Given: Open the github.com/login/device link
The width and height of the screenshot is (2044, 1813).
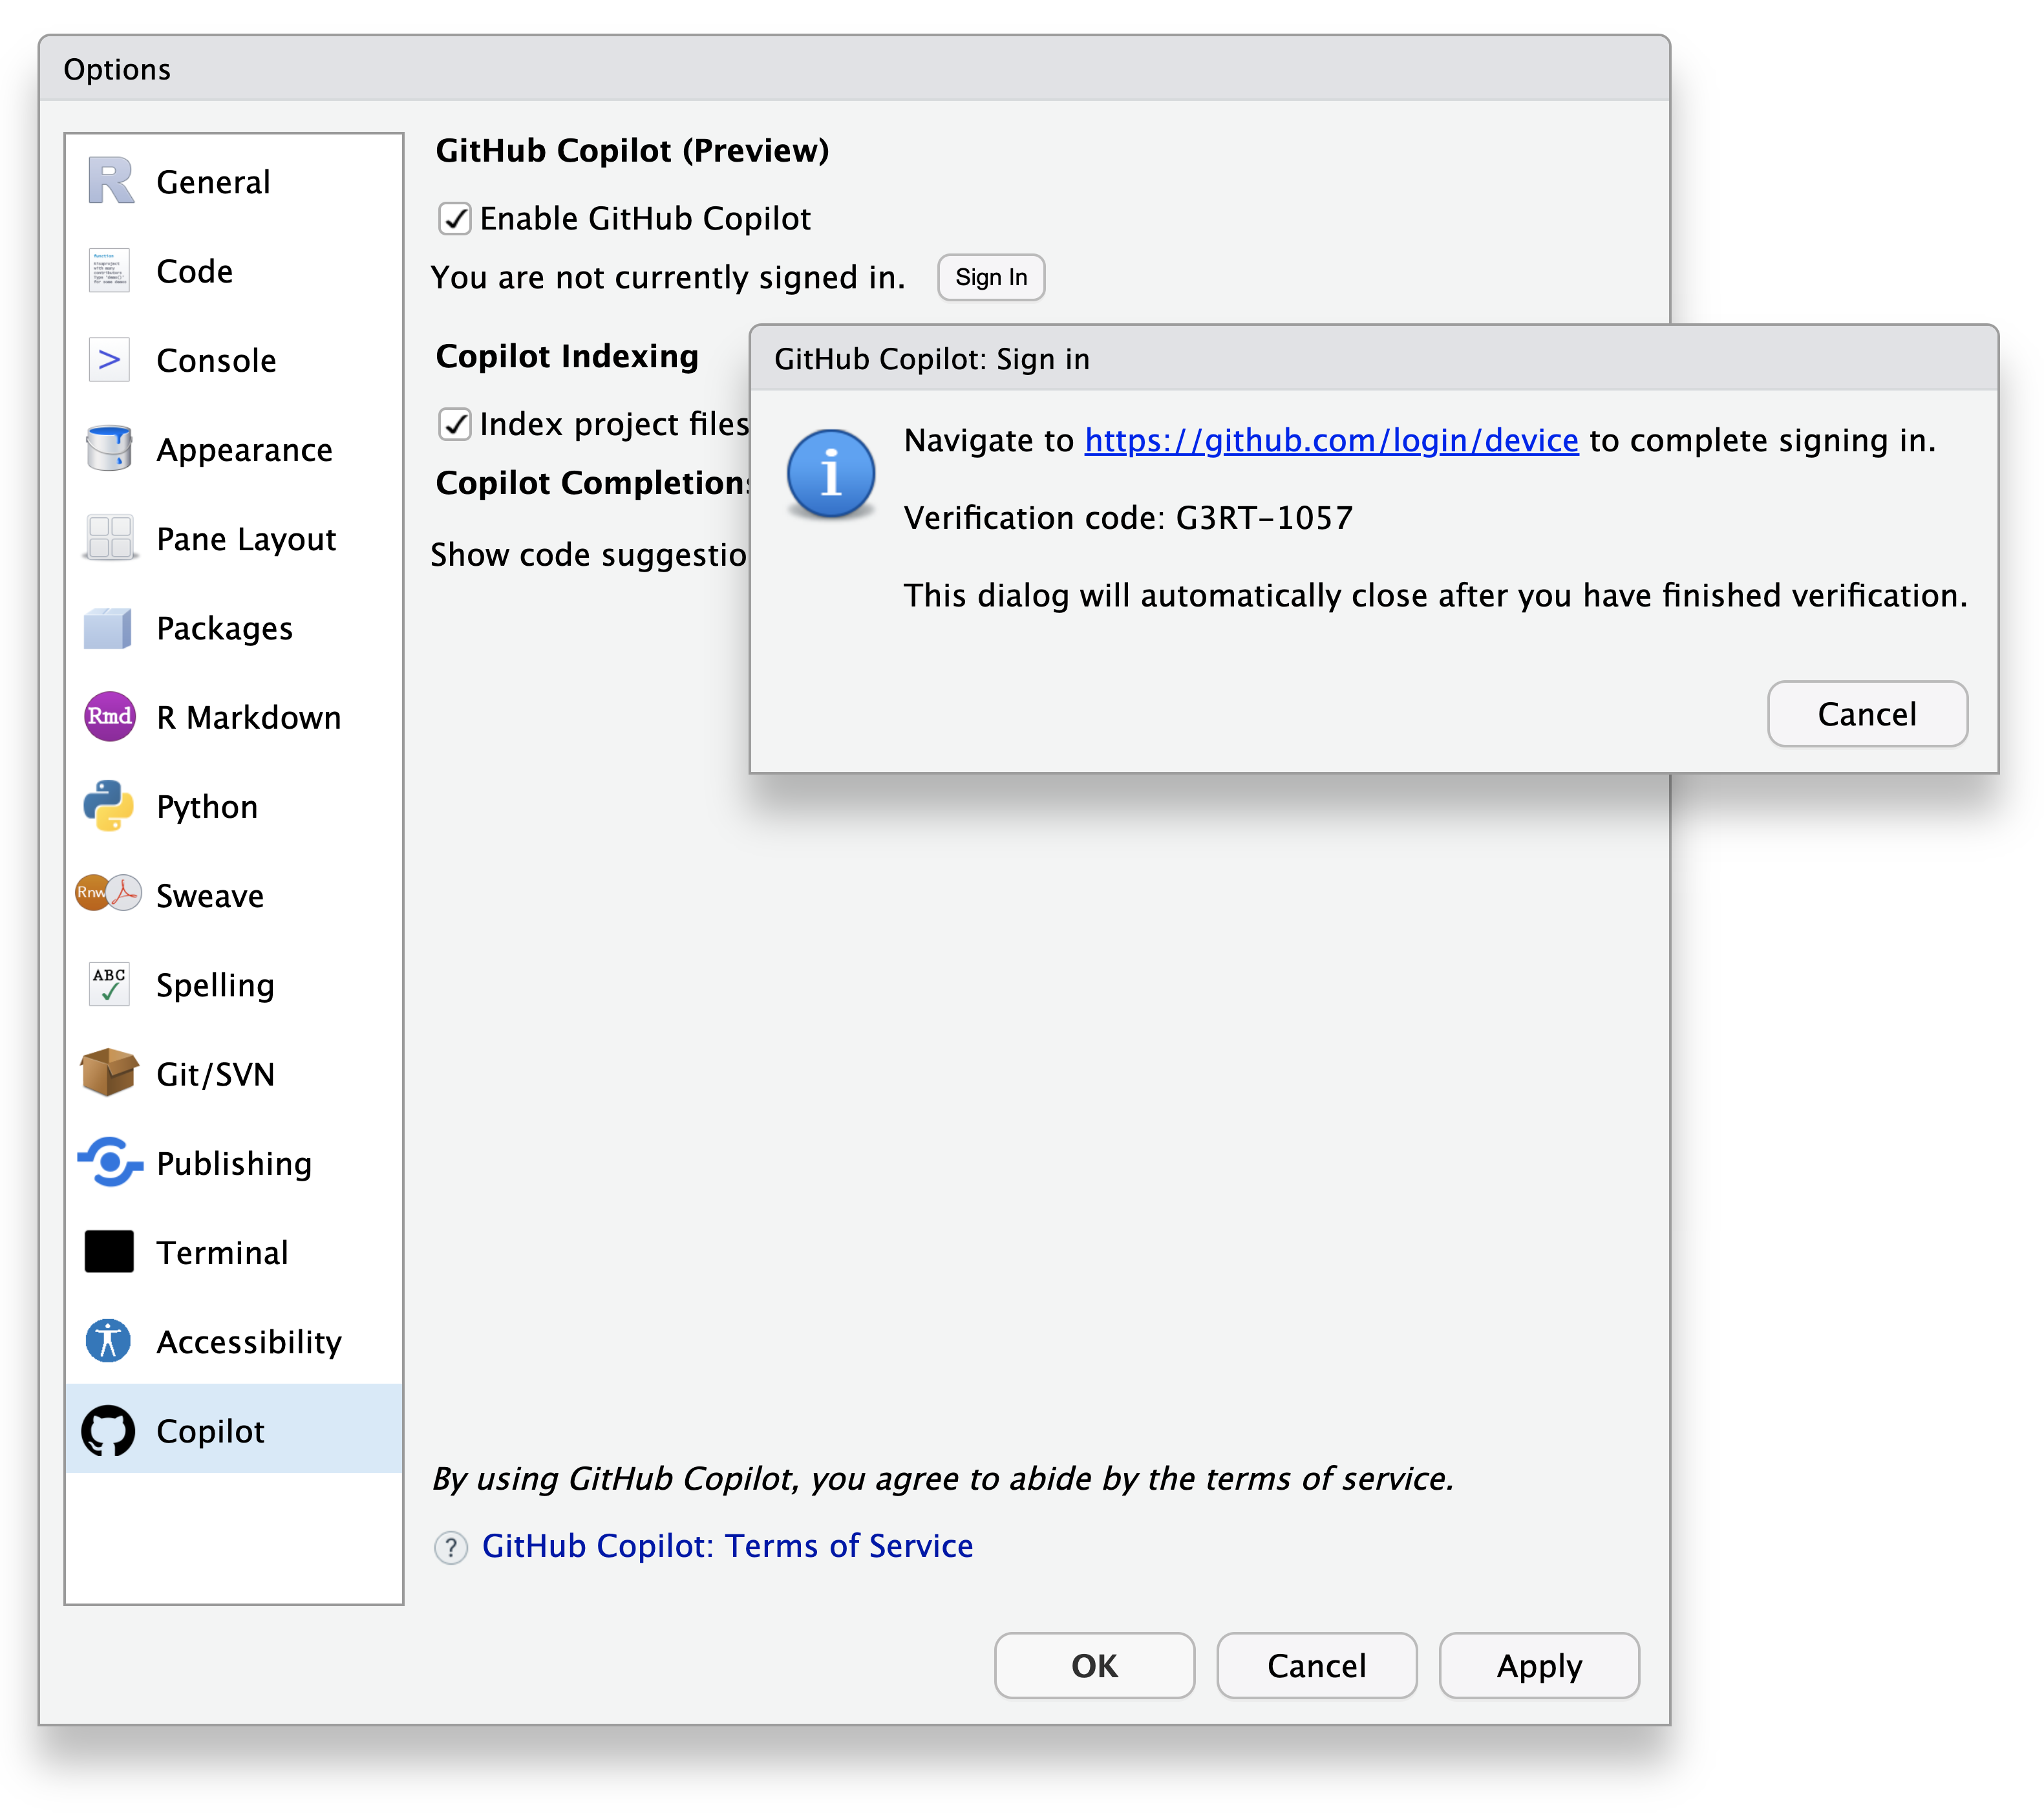Looking at the screenshot, I should pyautogui.click(x=1331, y=441).
